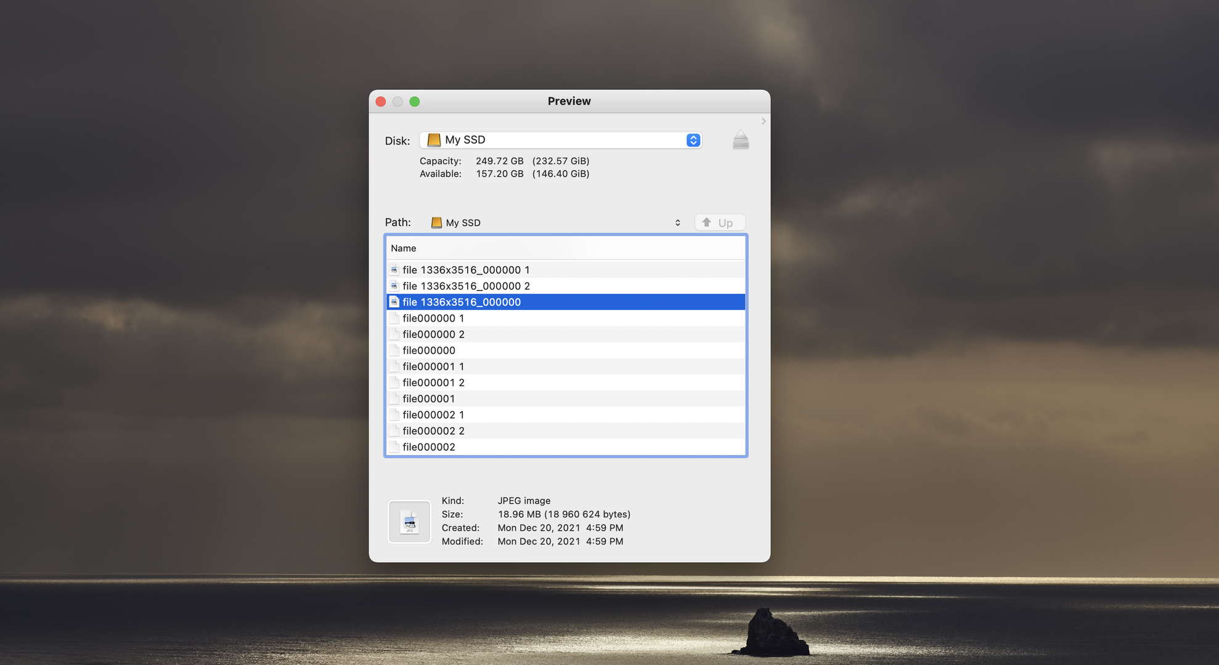Select row file000002
This screenshot has height=665, width=1219.
coord(565,446)
